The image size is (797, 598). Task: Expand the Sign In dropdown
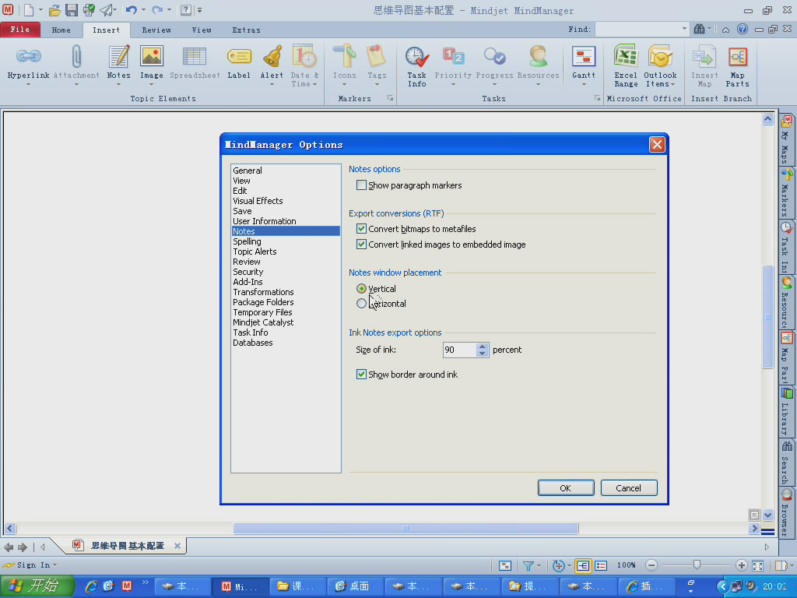55,565
